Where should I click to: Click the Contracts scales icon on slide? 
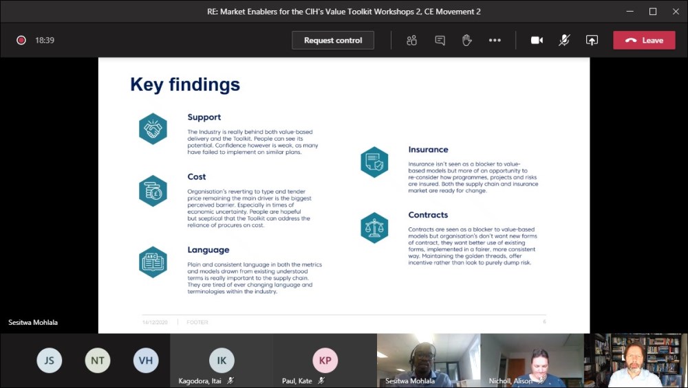click(x=374, y=228)
